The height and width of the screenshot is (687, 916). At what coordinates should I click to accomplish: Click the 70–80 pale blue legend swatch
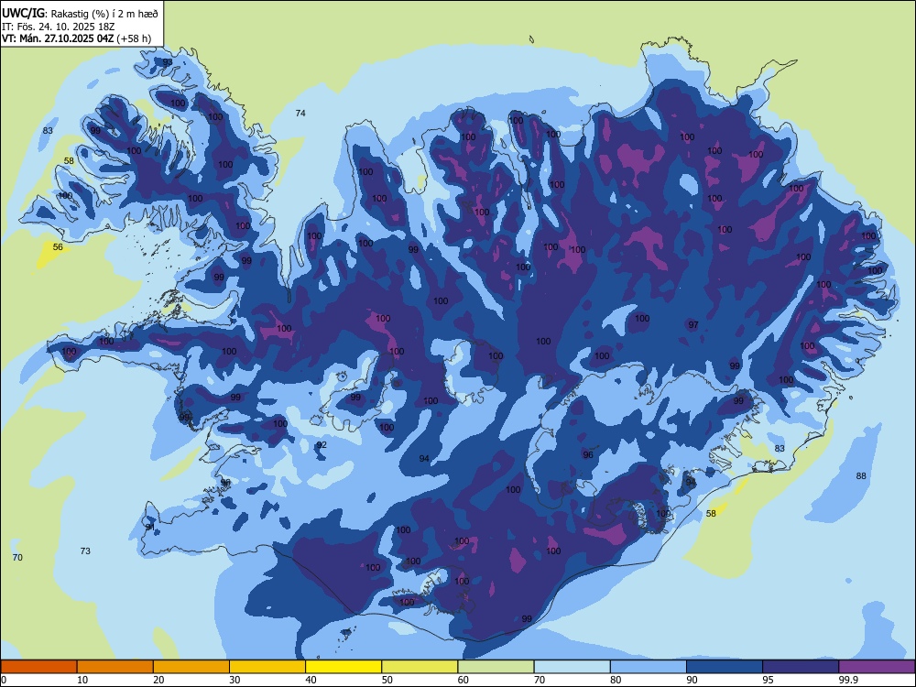[x=572, y=667]
